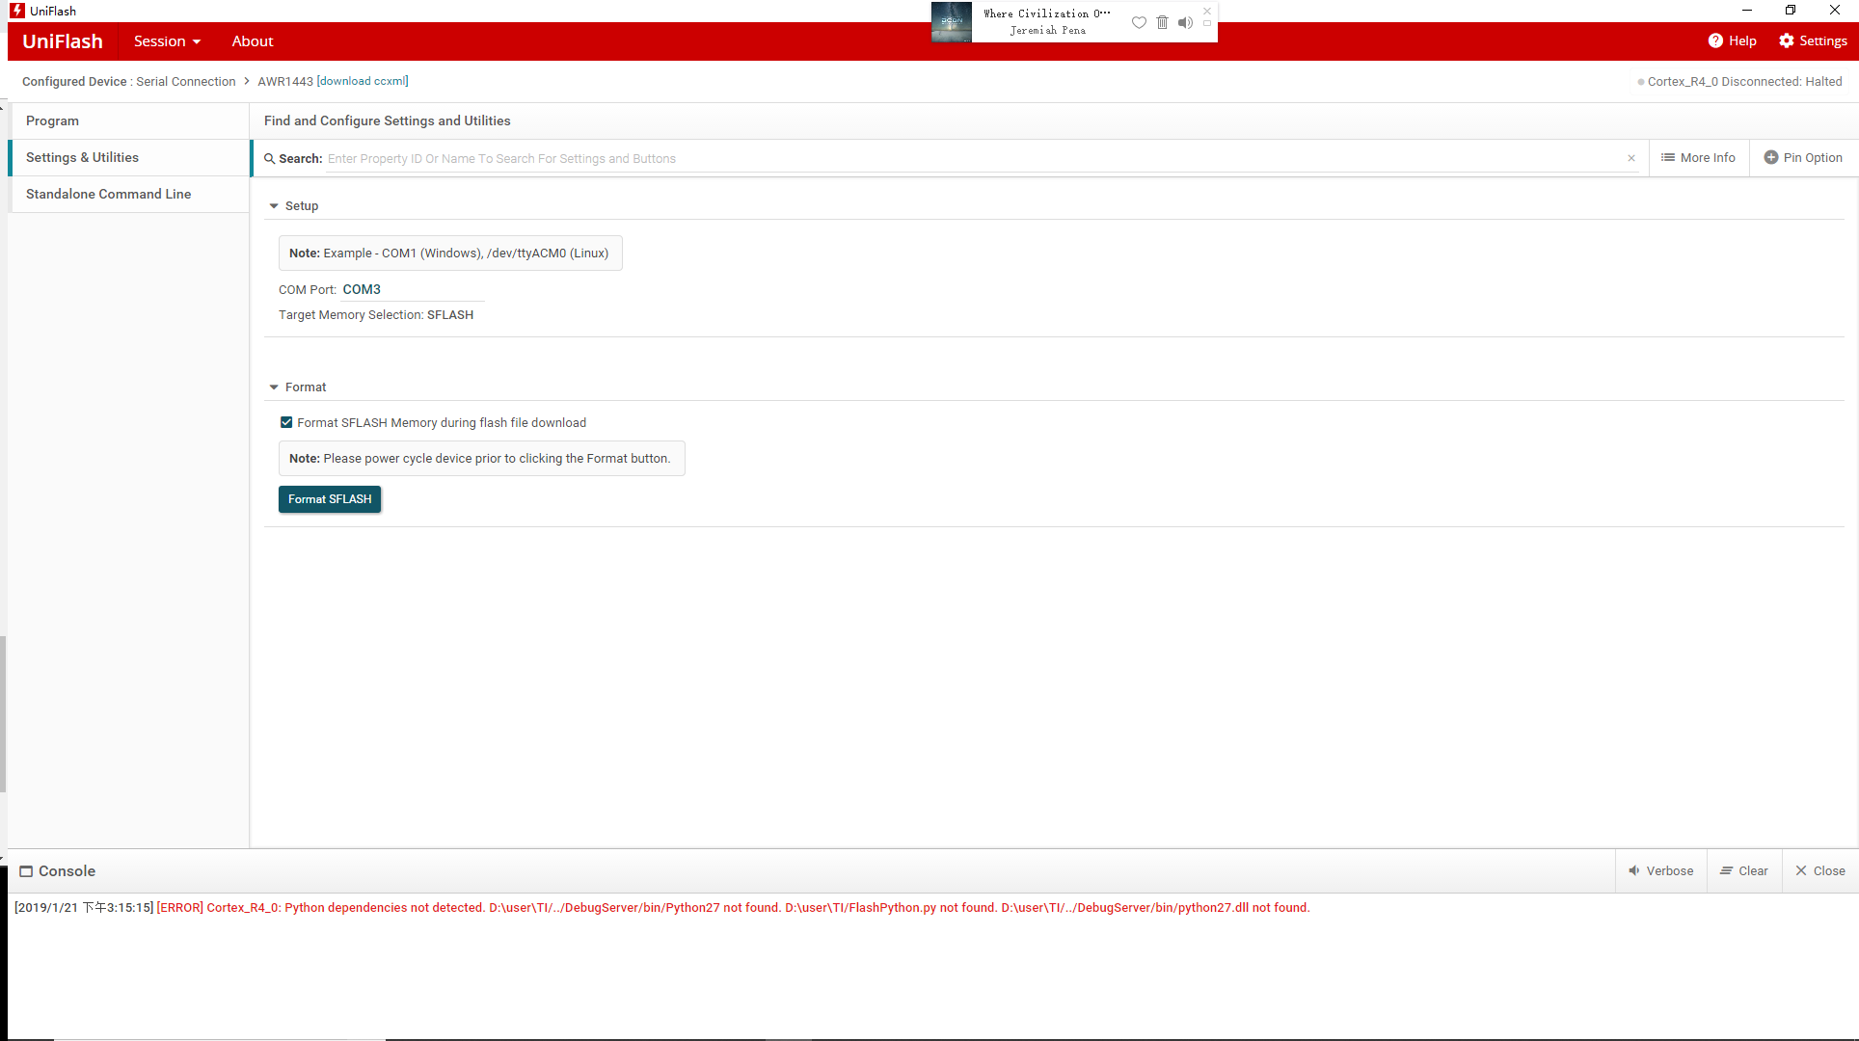This screenshot has width=1859, height=1041.
Task: Select Standalone Command Line tab
Action: (x=108, y=194)
